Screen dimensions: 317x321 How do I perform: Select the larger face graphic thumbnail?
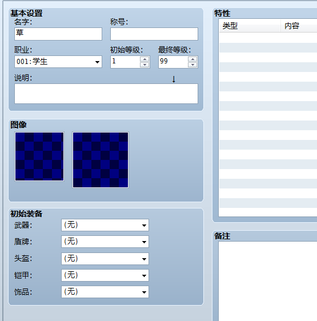(x=101, y=160)
